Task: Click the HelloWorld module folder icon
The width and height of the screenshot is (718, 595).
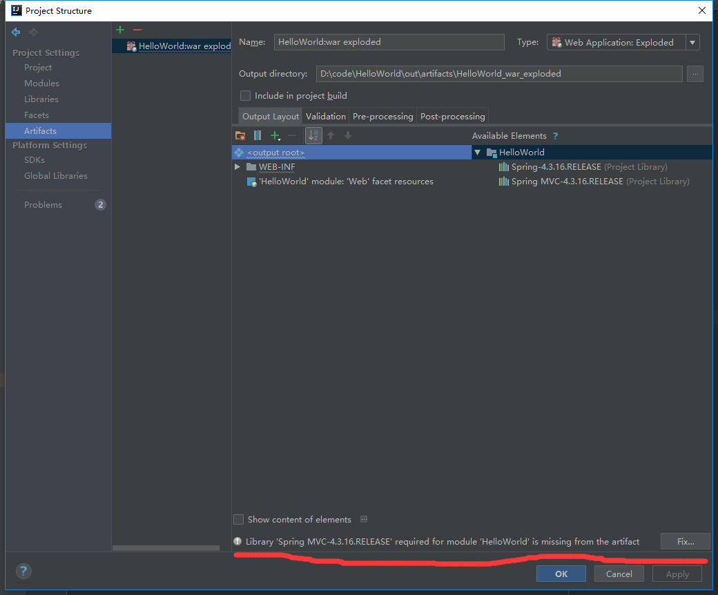Action: (492, 153)
